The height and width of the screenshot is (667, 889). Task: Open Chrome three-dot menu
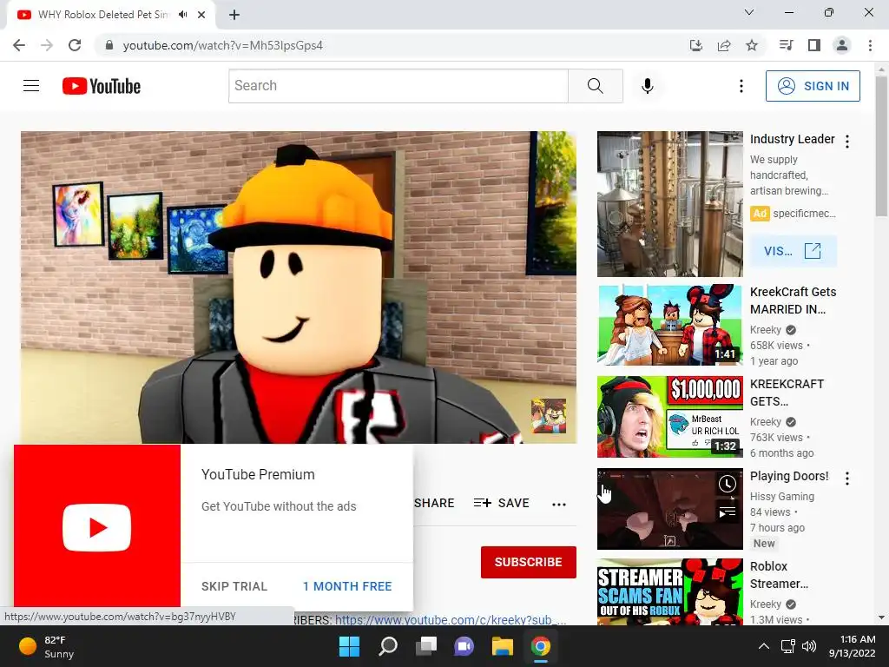(870, 45)
